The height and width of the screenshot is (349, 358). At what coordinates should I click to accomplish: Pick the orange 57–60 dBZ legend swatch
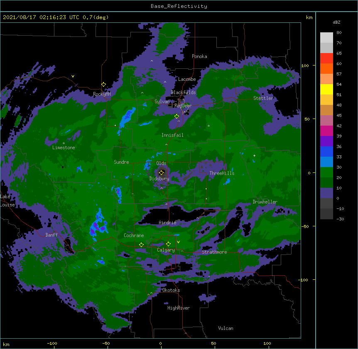coord(326,68)
